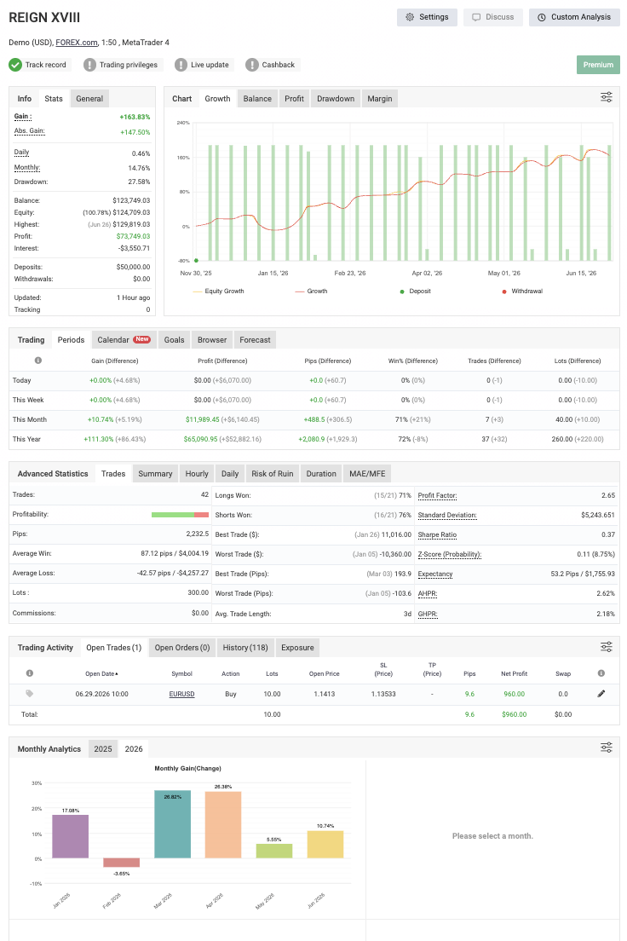Select the Growth chart tab
This screenshot has height=941, width=627.
(x=217, y=98)
